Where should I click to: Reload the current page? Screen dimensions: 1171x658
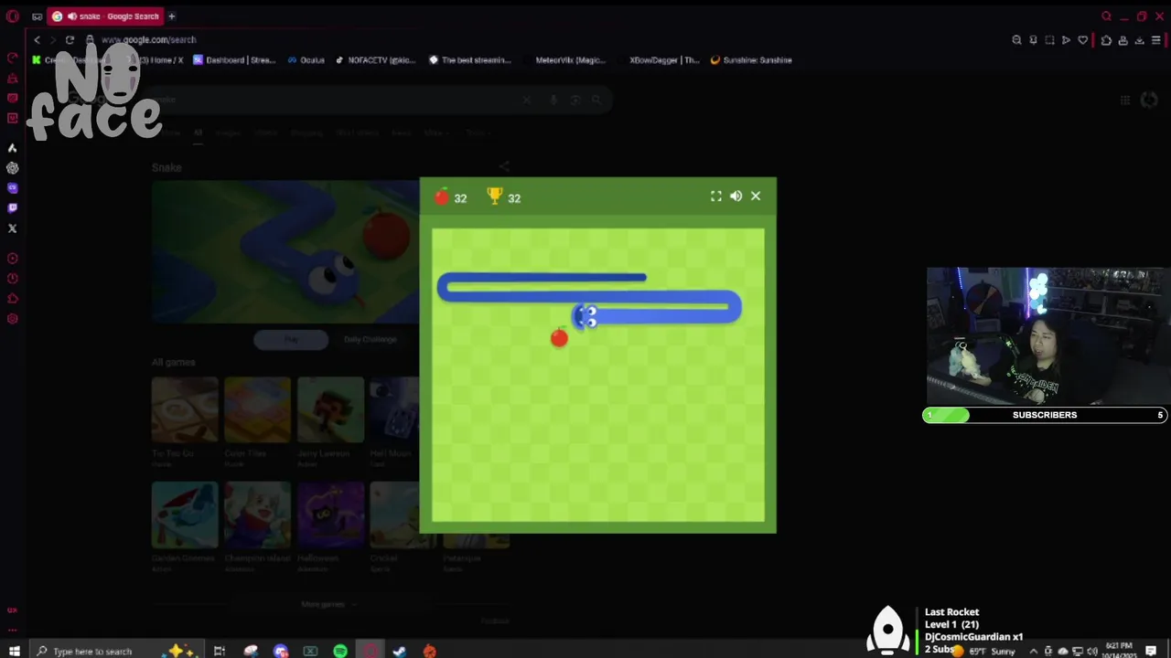coord(70,40)
